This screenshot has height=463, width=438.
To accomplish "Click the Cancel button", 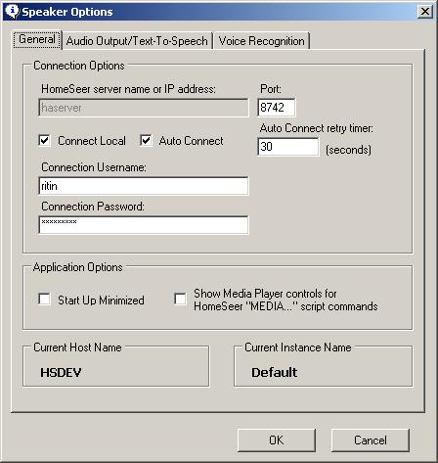I will pyautogui.click(x=371, y=440).
